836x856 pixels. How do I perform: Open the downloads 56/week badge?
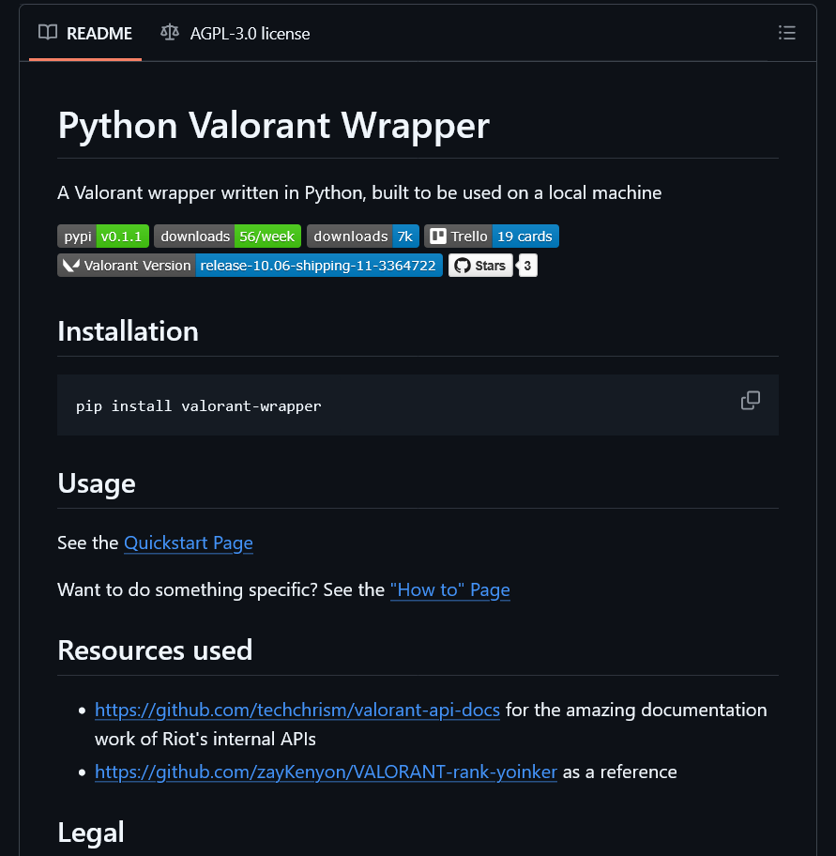[228, 237]
